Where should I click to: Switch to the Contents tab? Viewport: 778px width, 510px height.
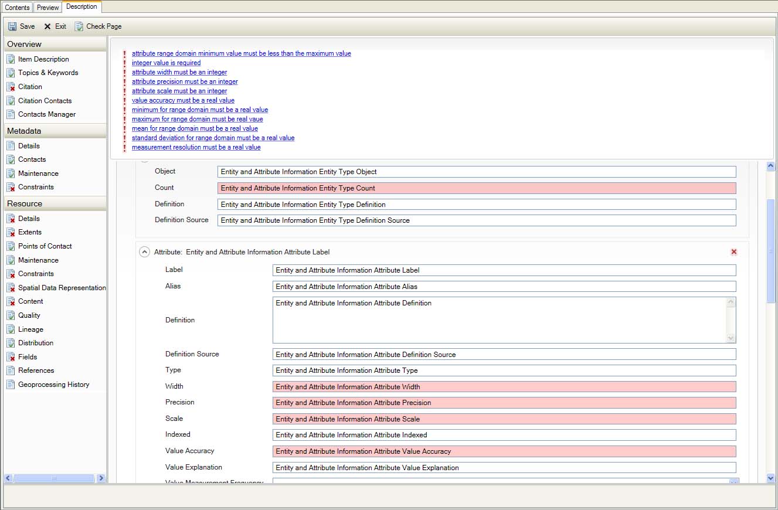tap(17, 8)
